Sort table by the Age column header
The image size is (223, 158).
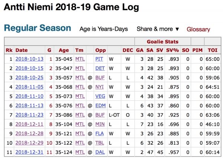(x=64, y=50)
